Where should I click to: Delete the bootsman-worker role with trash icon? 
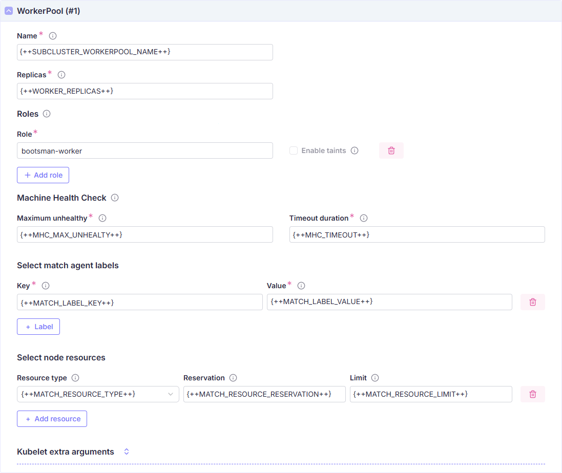(x=391, y=150)
